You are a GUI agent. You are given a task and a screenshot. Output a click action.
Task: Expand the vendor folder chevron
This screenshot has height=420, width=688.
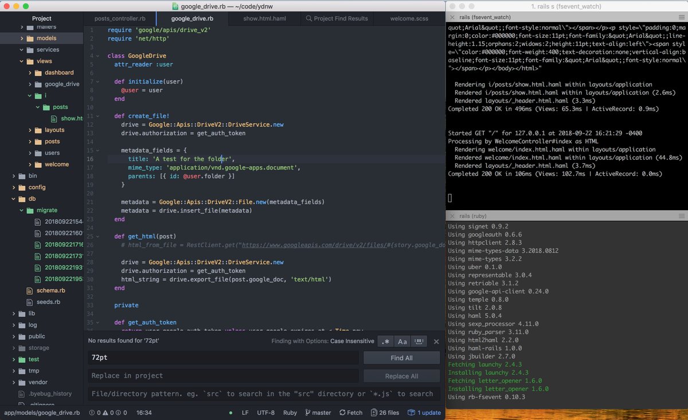[14, 382]
